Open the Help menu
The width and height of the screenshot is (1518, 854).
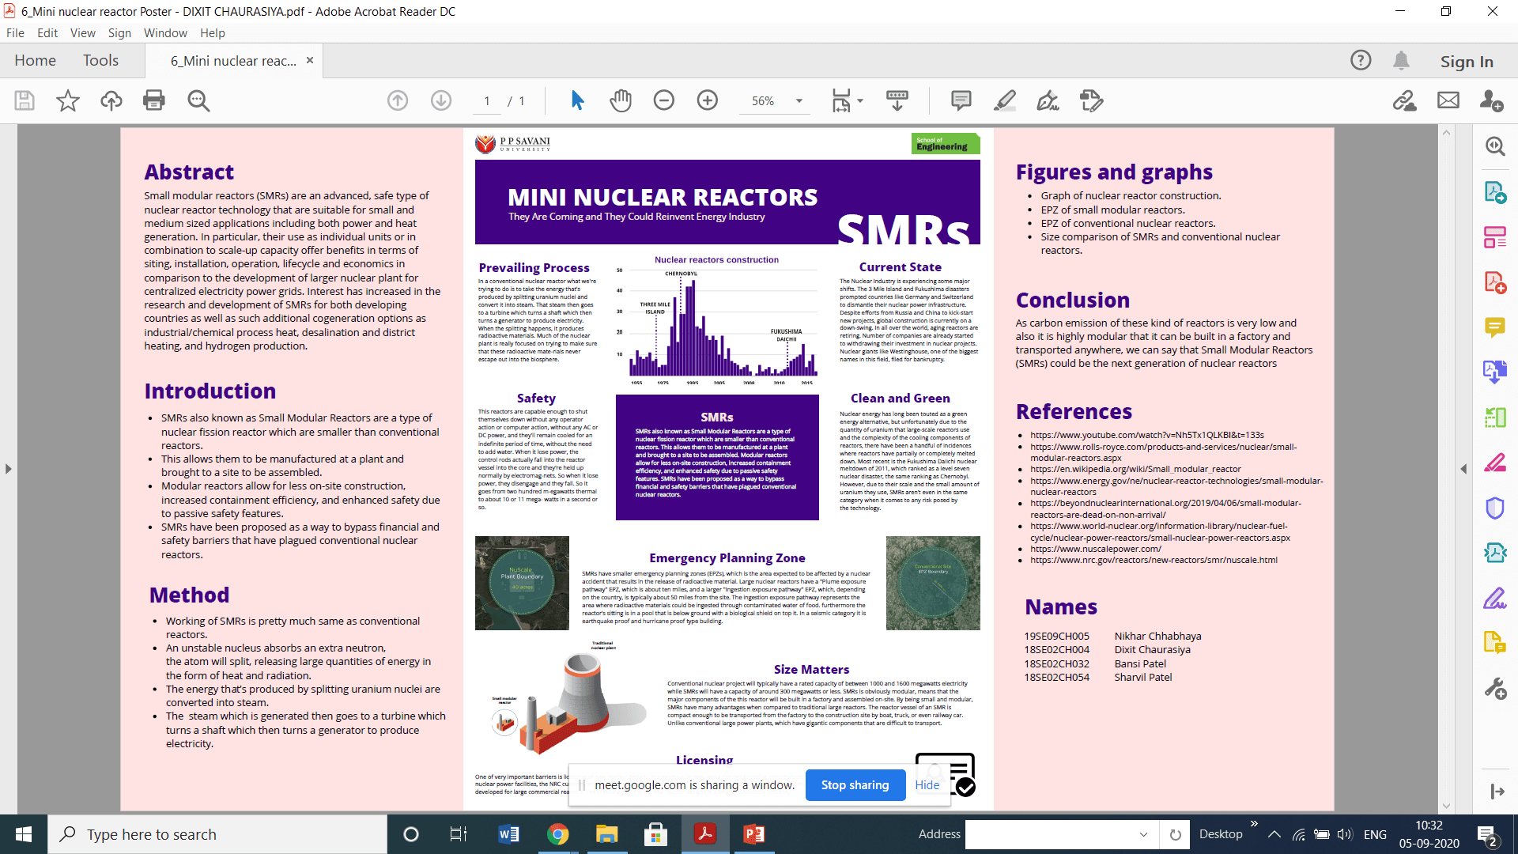(x=213, y=32)
